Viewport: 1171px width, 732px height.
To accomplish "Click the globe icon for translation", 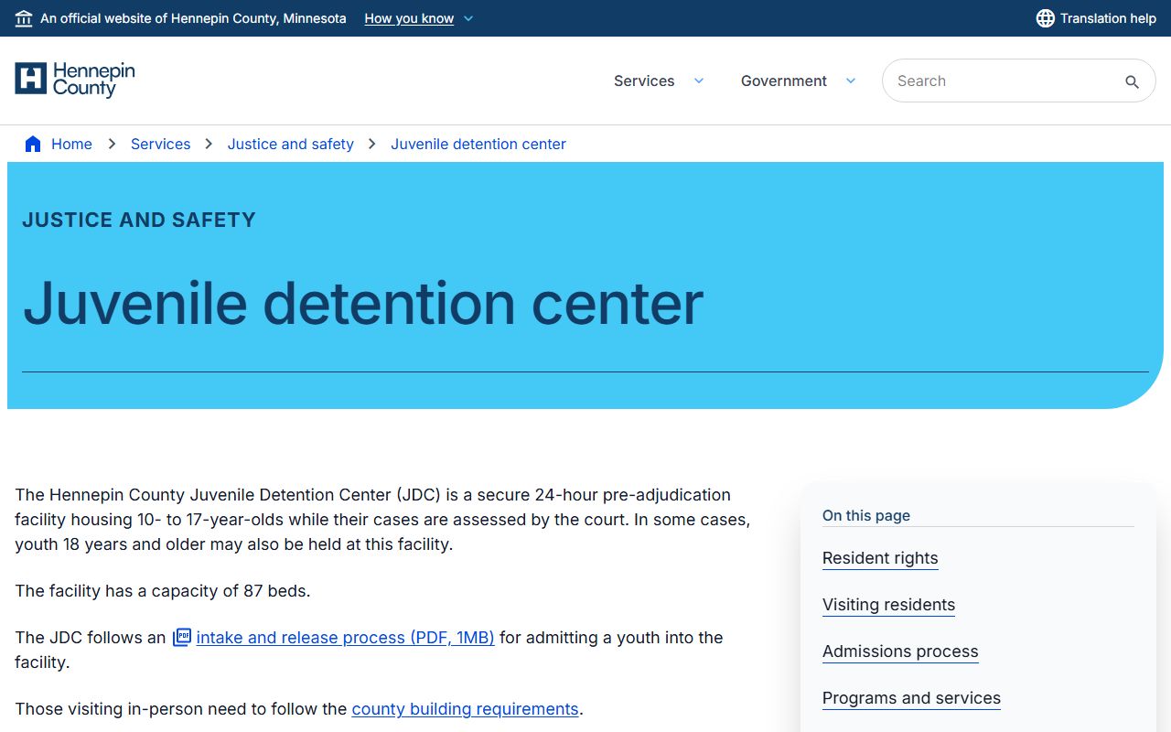I will pyautogui.click(x=1045, y=18).
